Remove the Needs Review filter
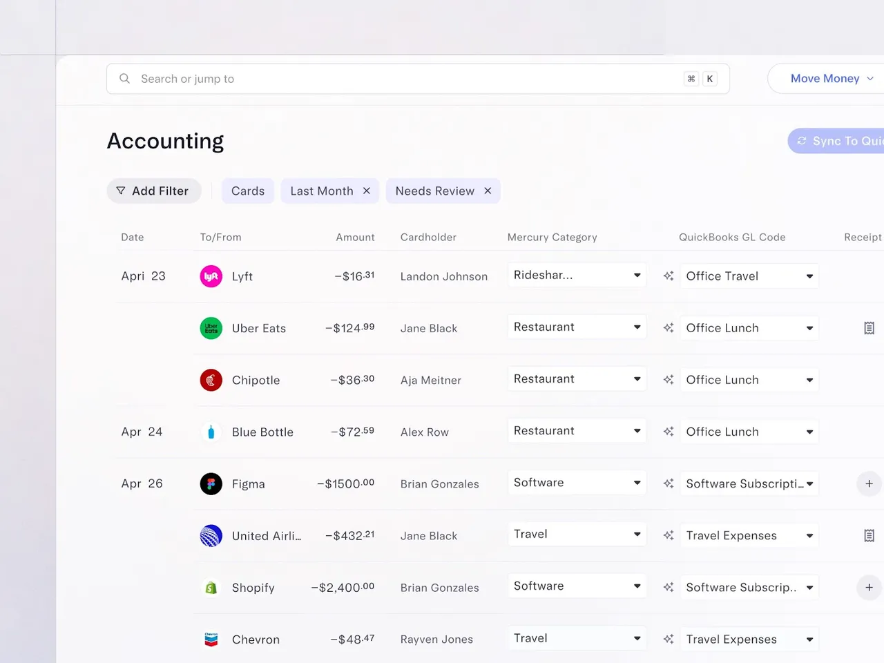The height and width of the screenshot is (663, 884). point(488,191)
